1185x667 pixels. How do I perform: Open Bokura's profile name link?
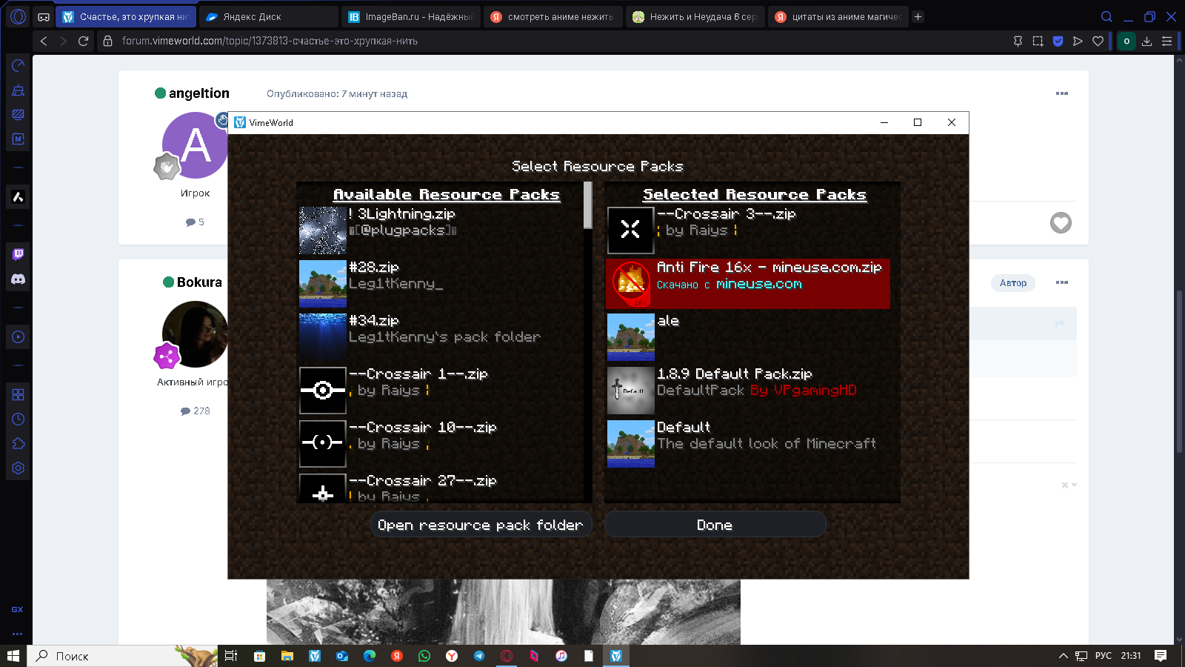(199, 282)
